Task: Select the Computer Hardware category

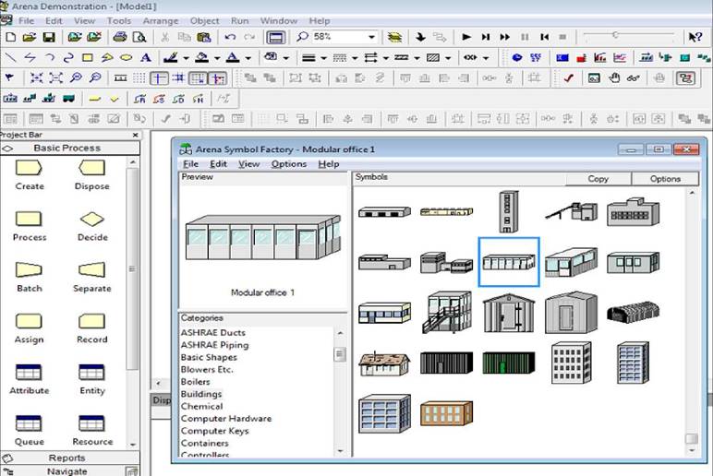Action: pyautogui.click(x=226, y=419)
